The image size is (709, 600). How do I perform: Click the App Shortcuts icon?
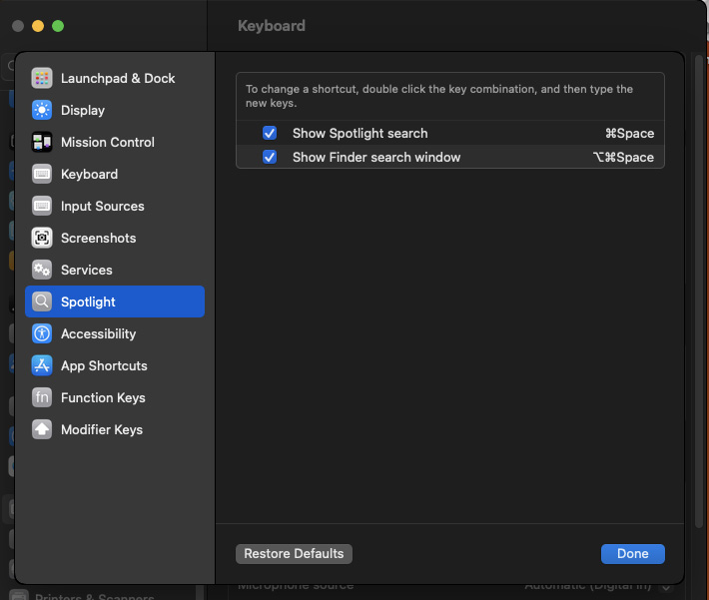click(42, 365)
